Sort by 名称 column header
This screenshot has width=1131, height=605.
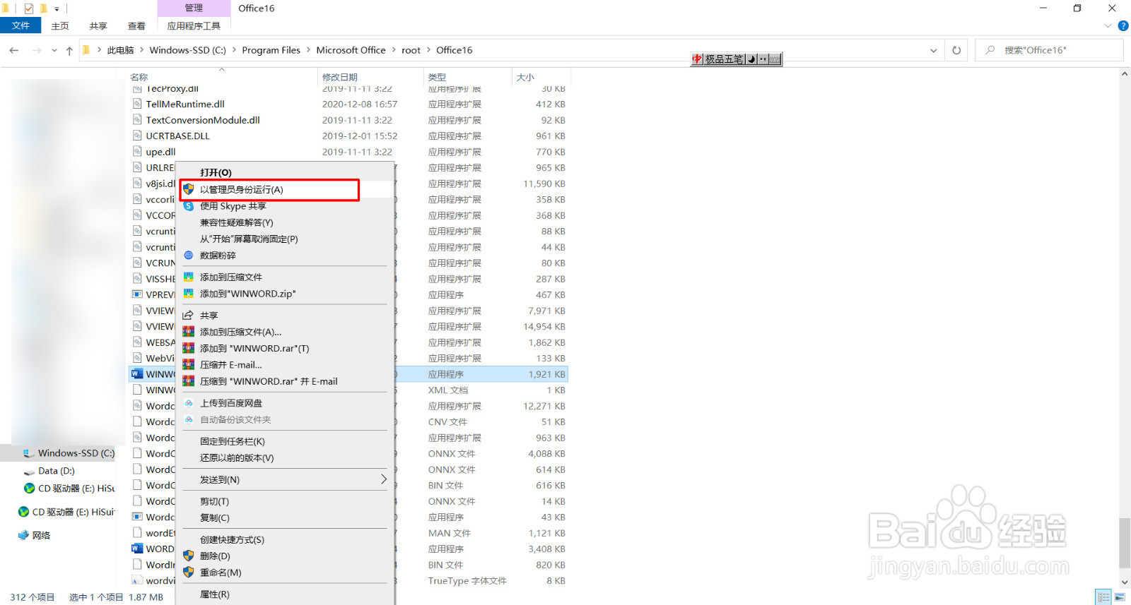point(139,77)
